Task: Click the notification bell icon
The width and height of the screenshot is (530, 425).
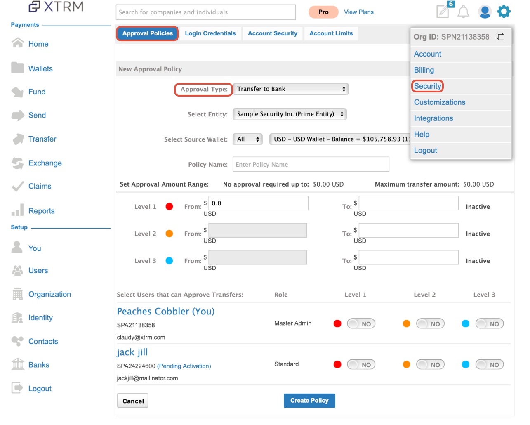Action: coord(464,12)
